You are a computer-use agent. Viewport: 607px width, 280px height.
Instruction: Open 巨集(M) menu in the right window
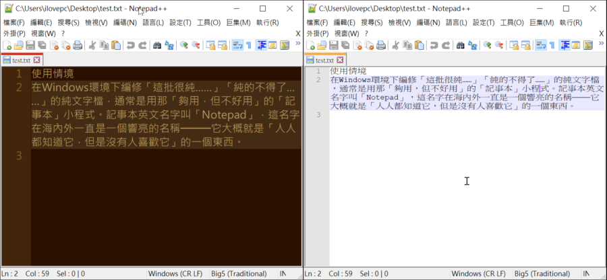pyautogui.click(x=542, y=22)
